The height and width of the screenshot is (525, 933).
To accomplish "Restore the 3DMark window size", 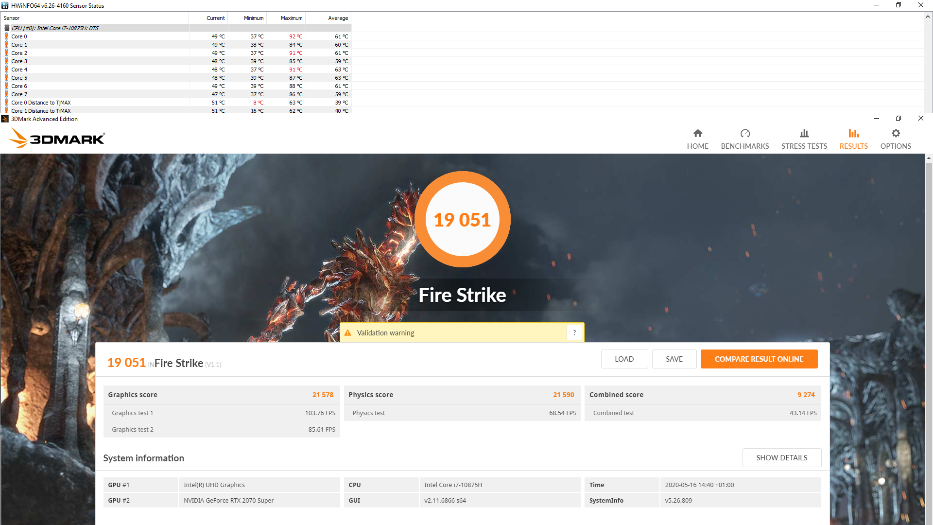I will tap(898, 118).
